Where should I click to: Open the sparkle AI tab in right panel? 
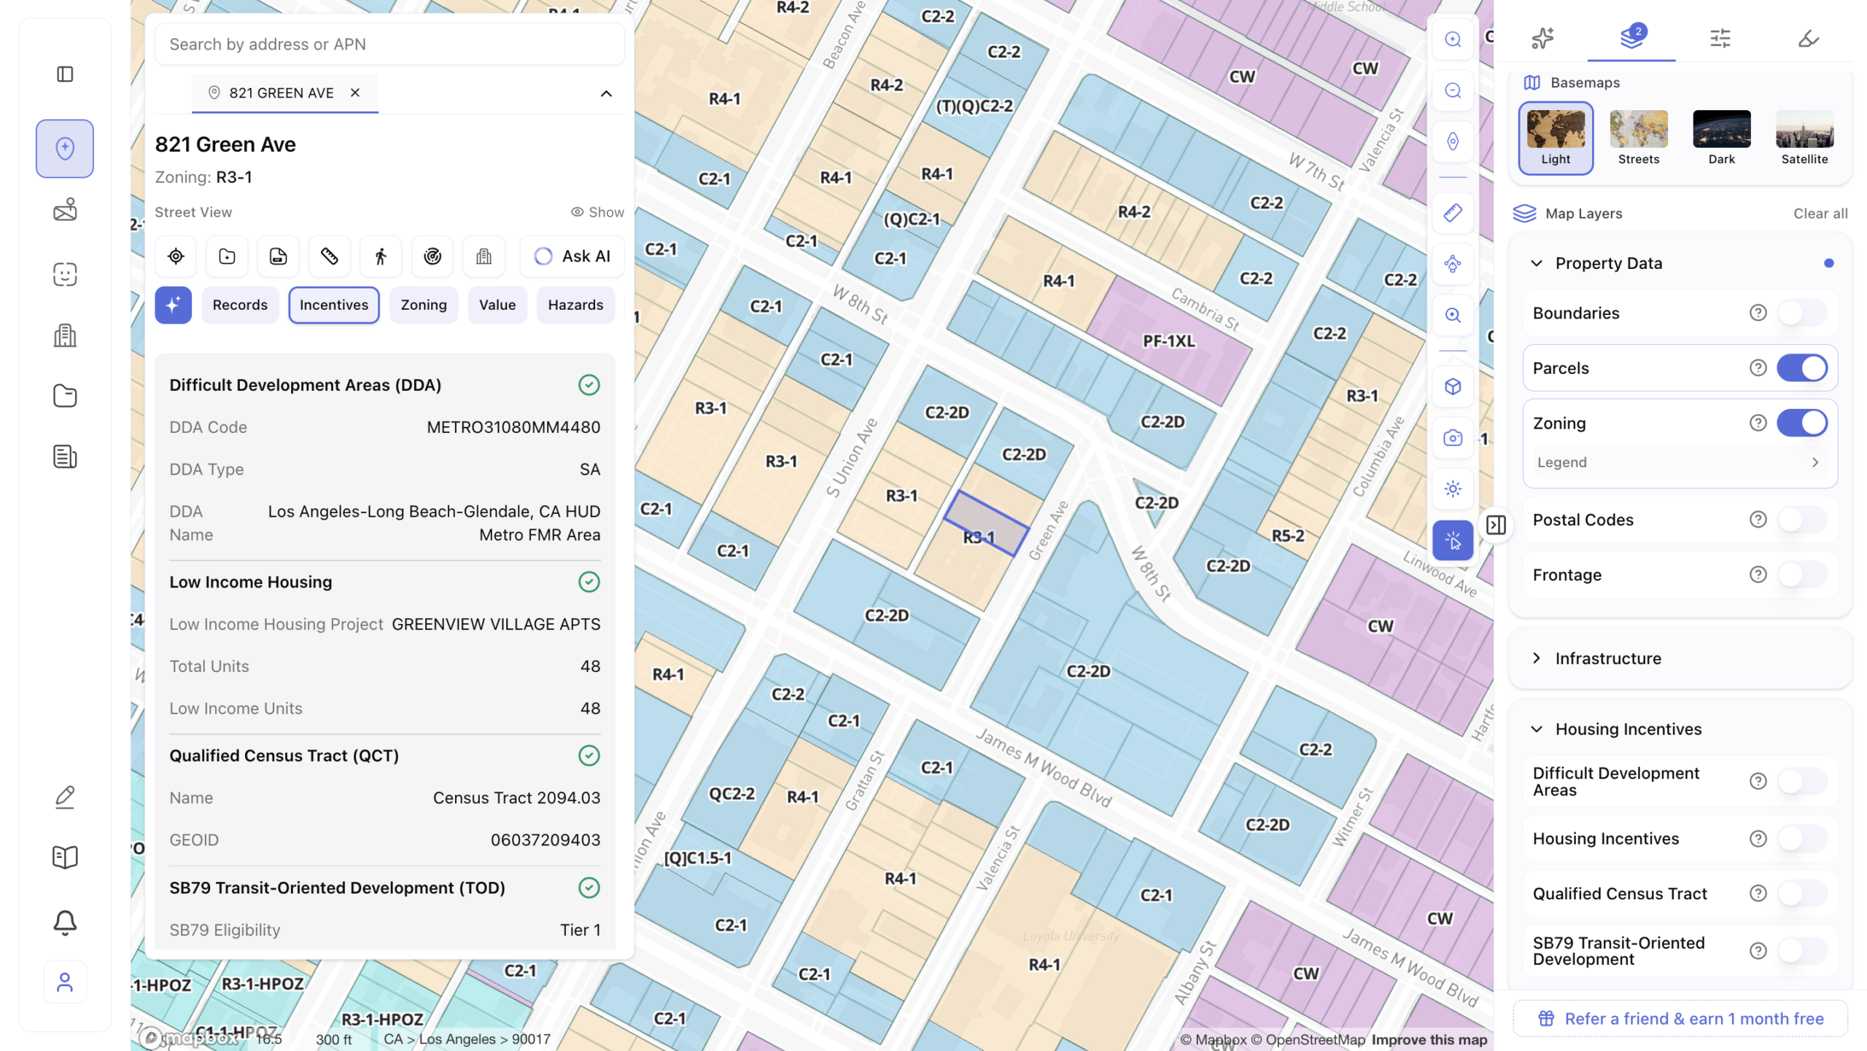tap(1542, 38)
